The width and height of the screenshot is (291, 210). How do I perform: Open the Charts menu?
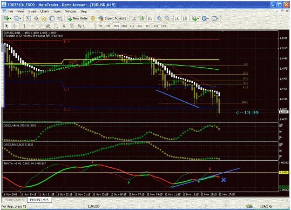point(45,11)
